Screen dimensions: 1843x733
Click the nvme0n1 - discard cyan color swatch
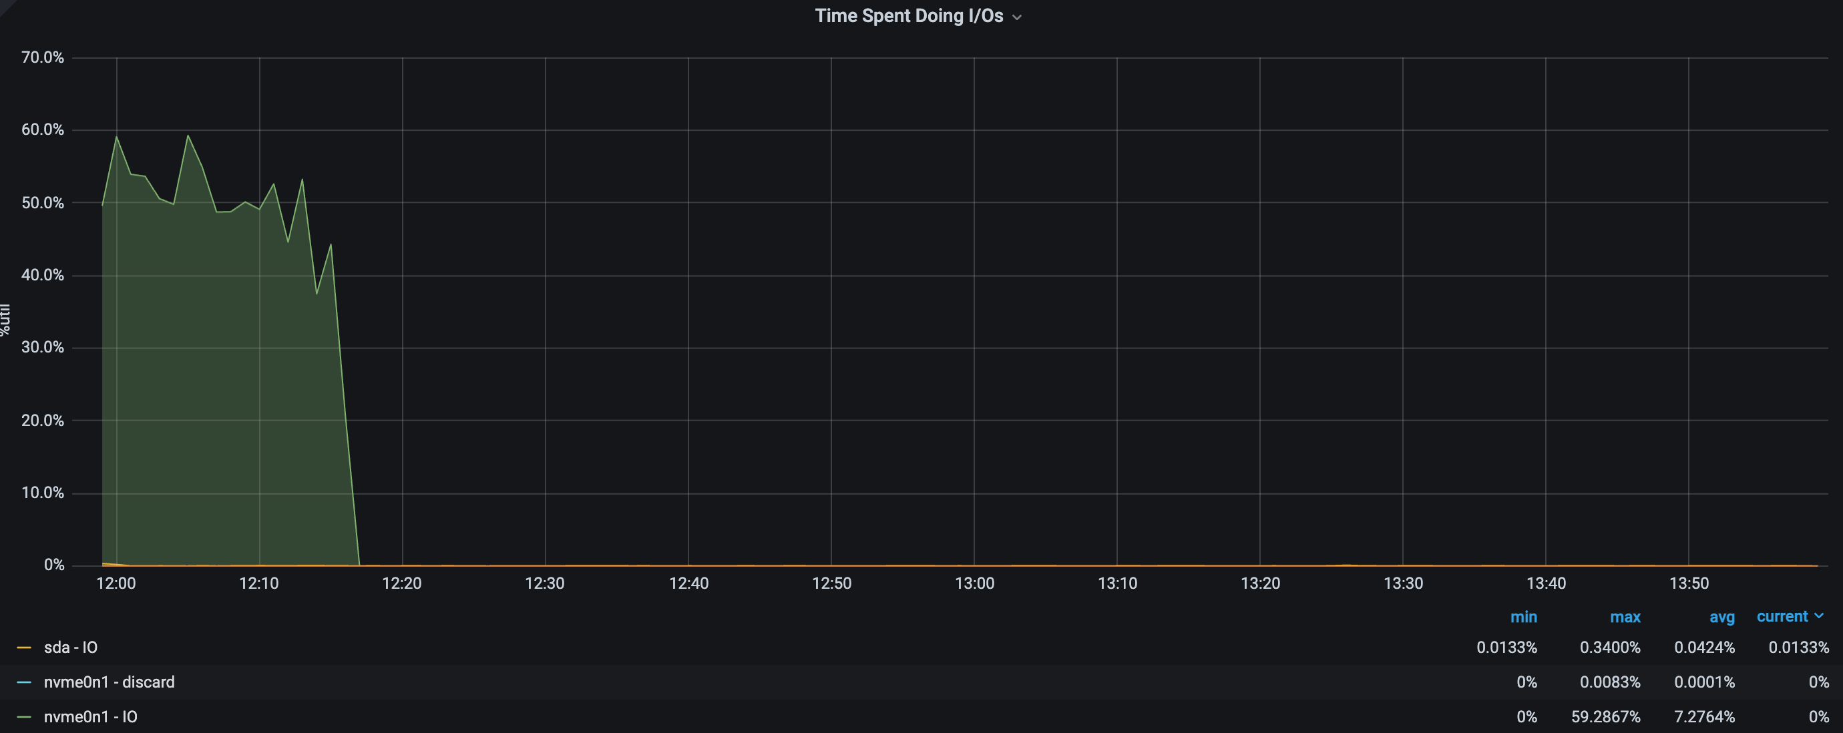pyautogui.click(x=23, y=682)
